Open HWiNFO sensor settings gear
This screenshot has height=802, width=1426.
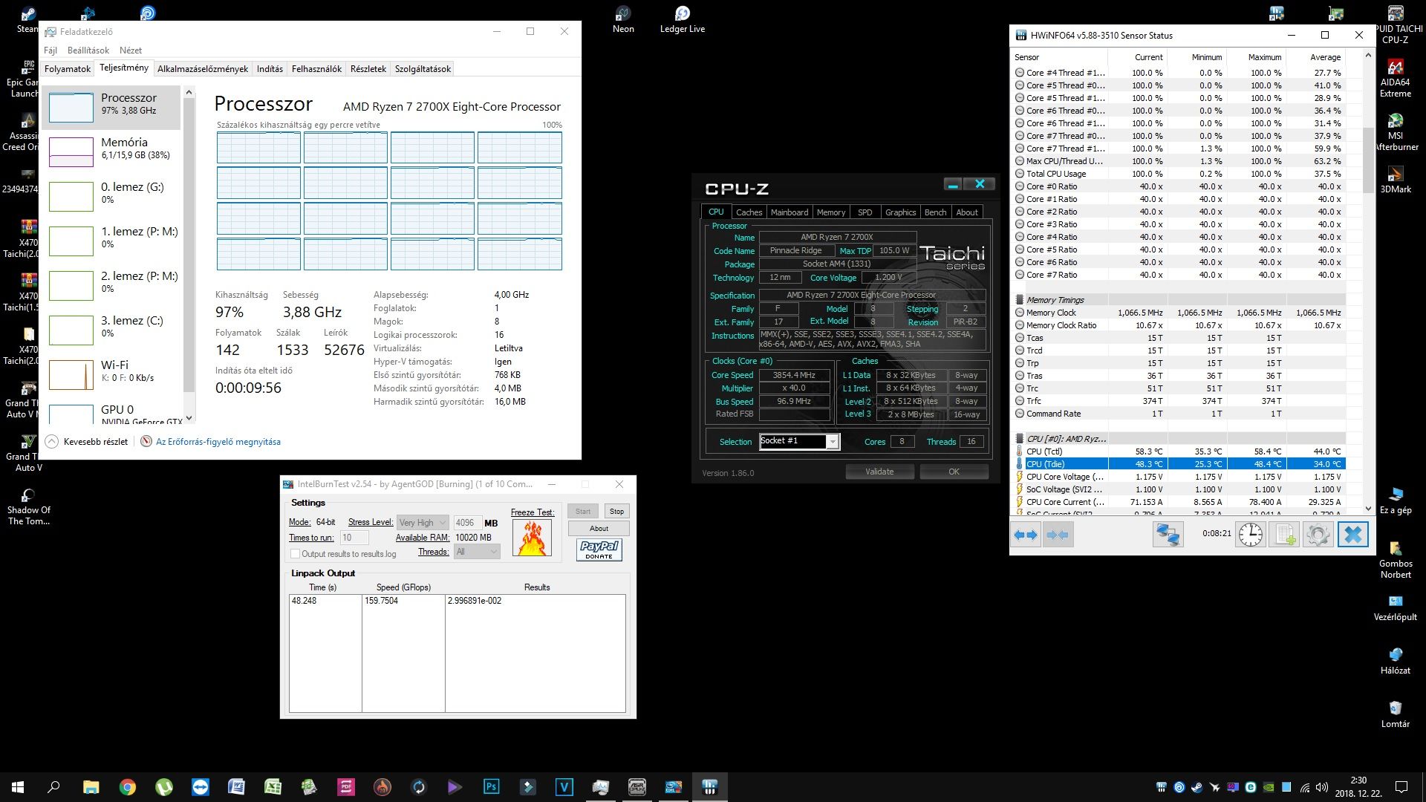coord(1318,535)
